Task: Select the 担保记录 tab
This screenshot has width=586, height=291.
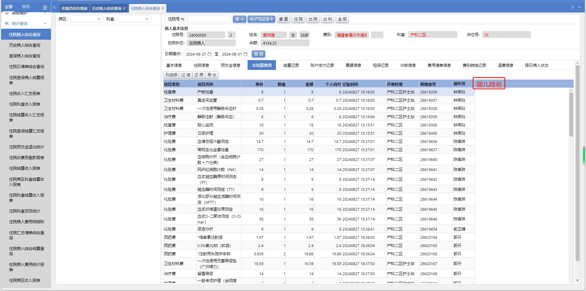Action: [x=381, y=65]
